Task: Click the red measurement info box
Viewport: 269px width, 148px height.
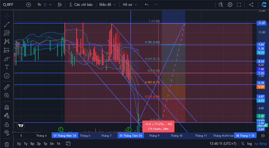Action: (158, 126)
